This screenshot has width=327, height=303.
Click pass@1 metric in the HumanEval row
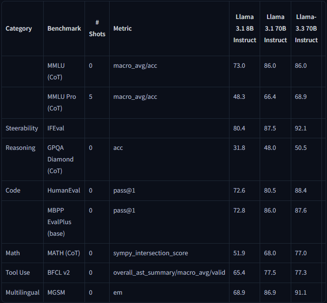124,190
